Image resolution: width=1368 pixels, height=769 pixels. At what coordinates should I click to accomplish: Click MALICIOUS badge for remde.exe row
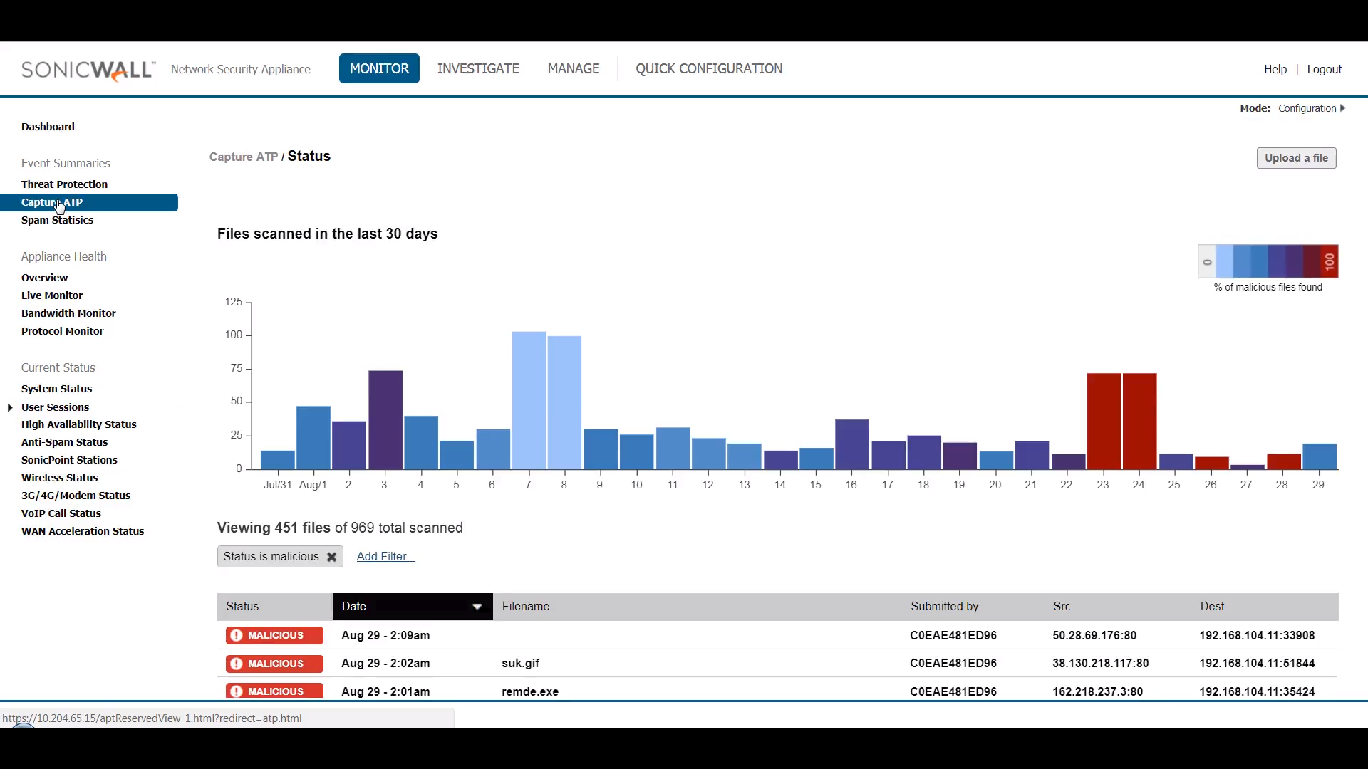coord(274,691)
